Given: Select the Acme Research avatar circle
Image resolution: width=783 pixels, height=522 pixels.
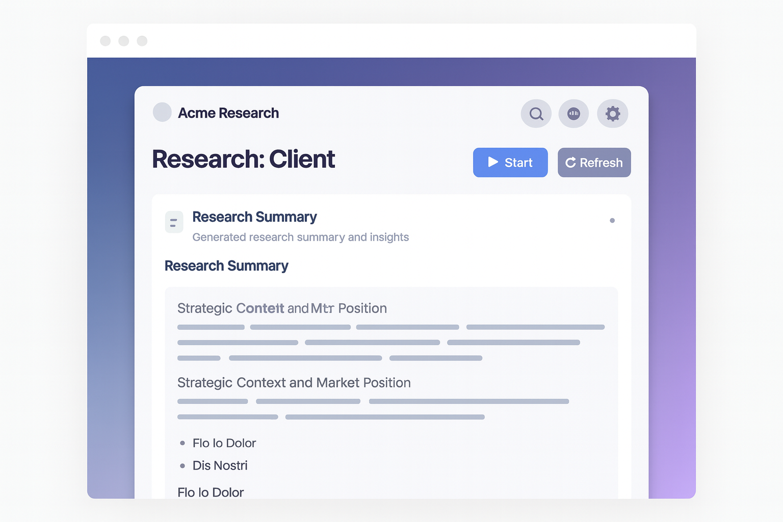Looking at the screenshot, I should [162, 112].
